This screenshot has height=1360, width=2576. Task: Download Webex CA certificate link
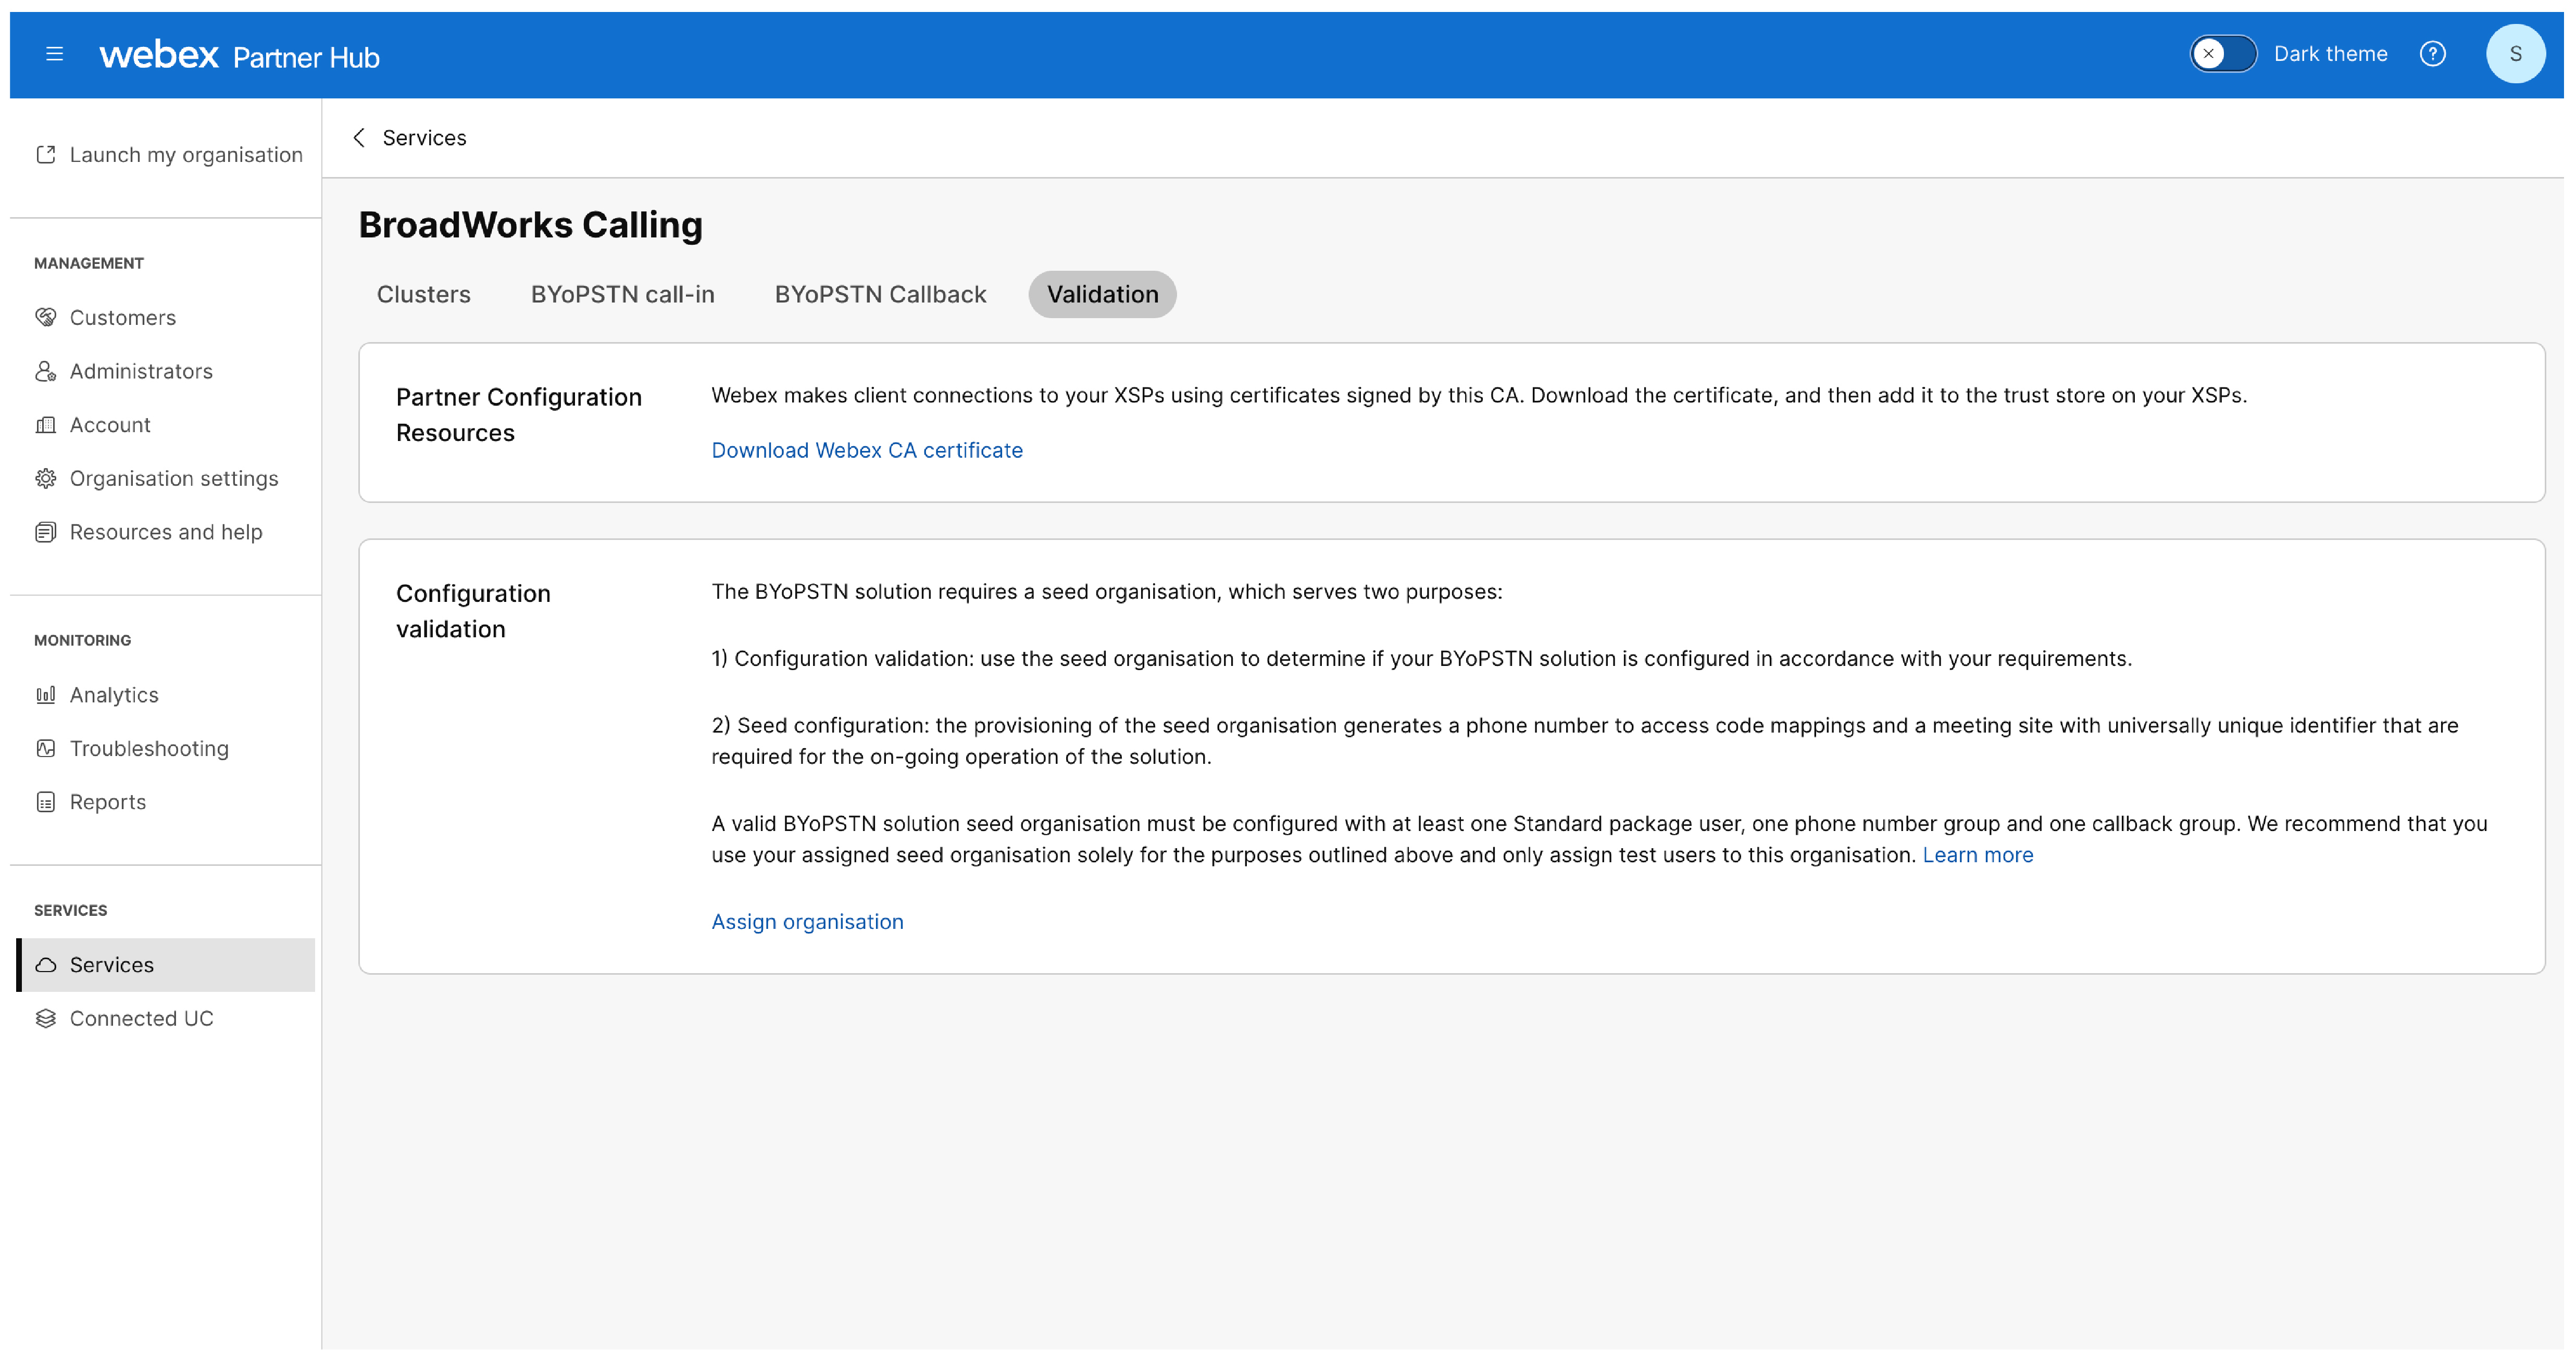[867, 451]
